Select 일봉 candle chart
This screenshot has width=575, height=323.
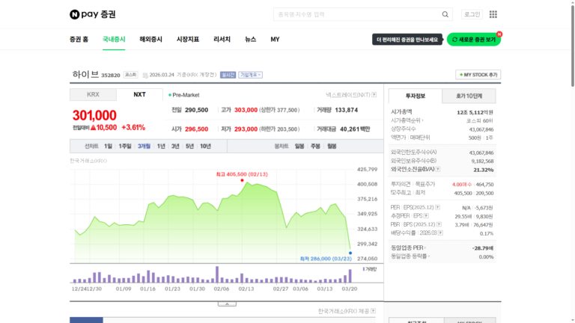coord(299,146)
